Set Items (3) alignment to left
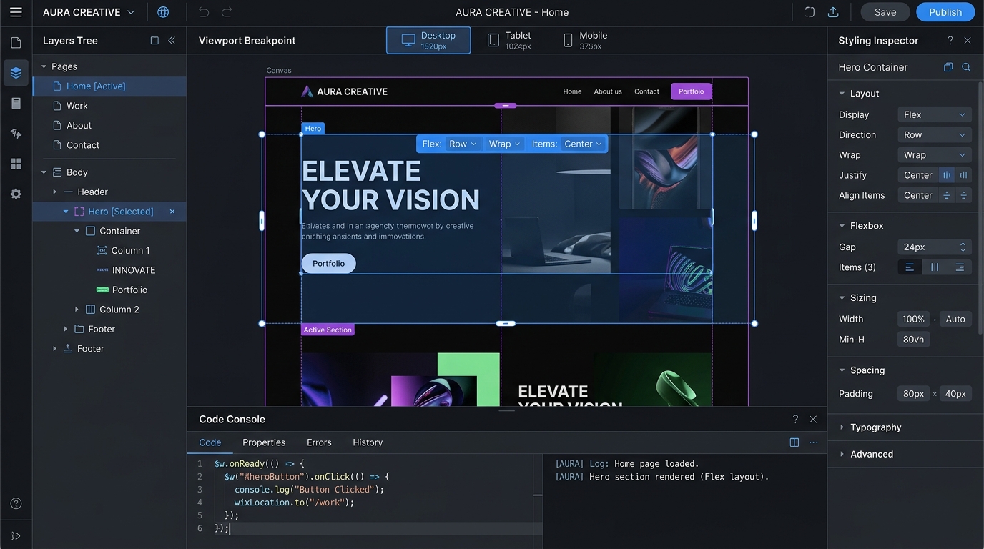984x549 pixels. click(x=910, y=267)
